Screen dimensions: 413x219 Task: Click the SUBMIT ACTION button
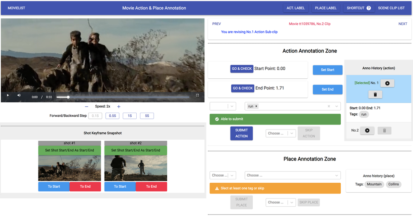[242, 133]
